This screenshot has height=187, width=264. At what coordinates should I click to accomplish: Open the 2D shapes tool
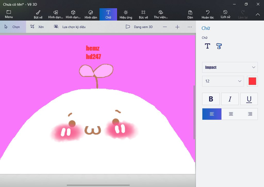[x=56, y=14]
